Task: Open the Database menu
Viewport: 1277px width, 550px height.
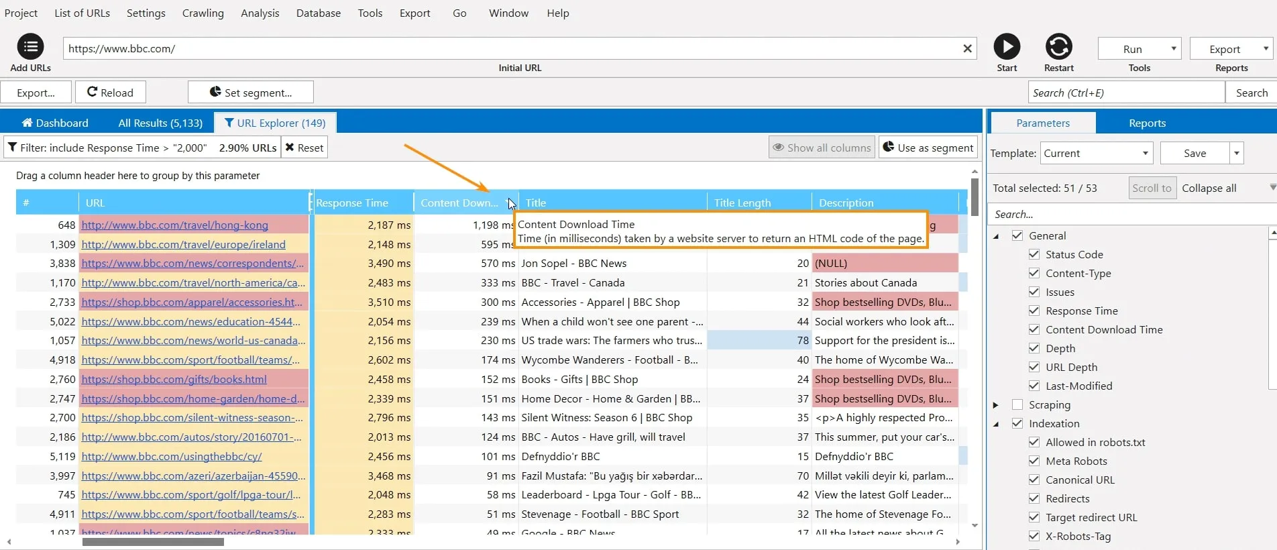Action: click(319, 13)
